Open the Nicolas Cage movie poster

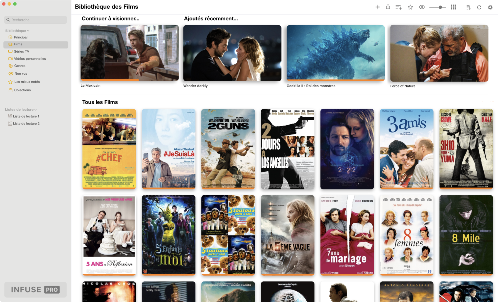(109, 292)
